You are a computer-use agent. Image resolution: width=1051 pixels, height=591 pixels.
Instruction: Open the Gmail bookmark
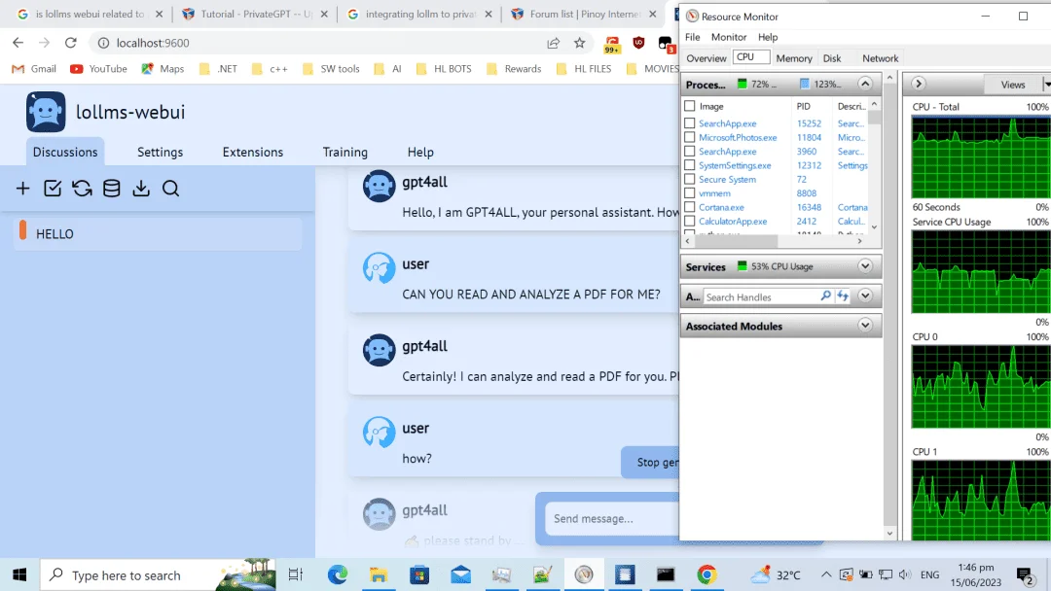click(x=34, y=68)
